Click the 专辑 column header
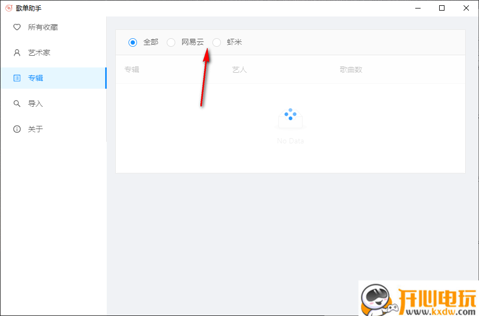479x316 pixels. pyautogui.click(x=132, y=69)
